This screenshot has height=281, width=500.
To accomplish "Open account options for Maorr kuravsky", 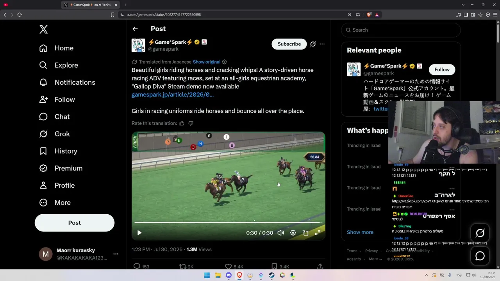I will click(116, 254).
